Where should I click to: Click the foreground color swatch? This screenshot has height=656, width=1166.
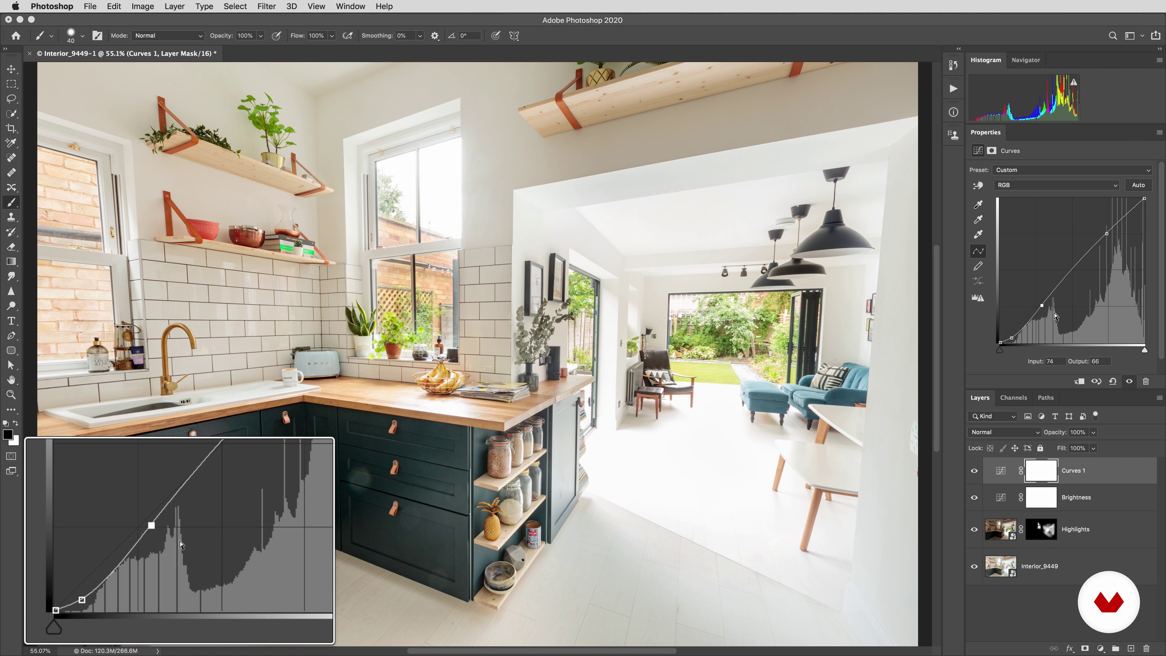[x=7, y=435]
